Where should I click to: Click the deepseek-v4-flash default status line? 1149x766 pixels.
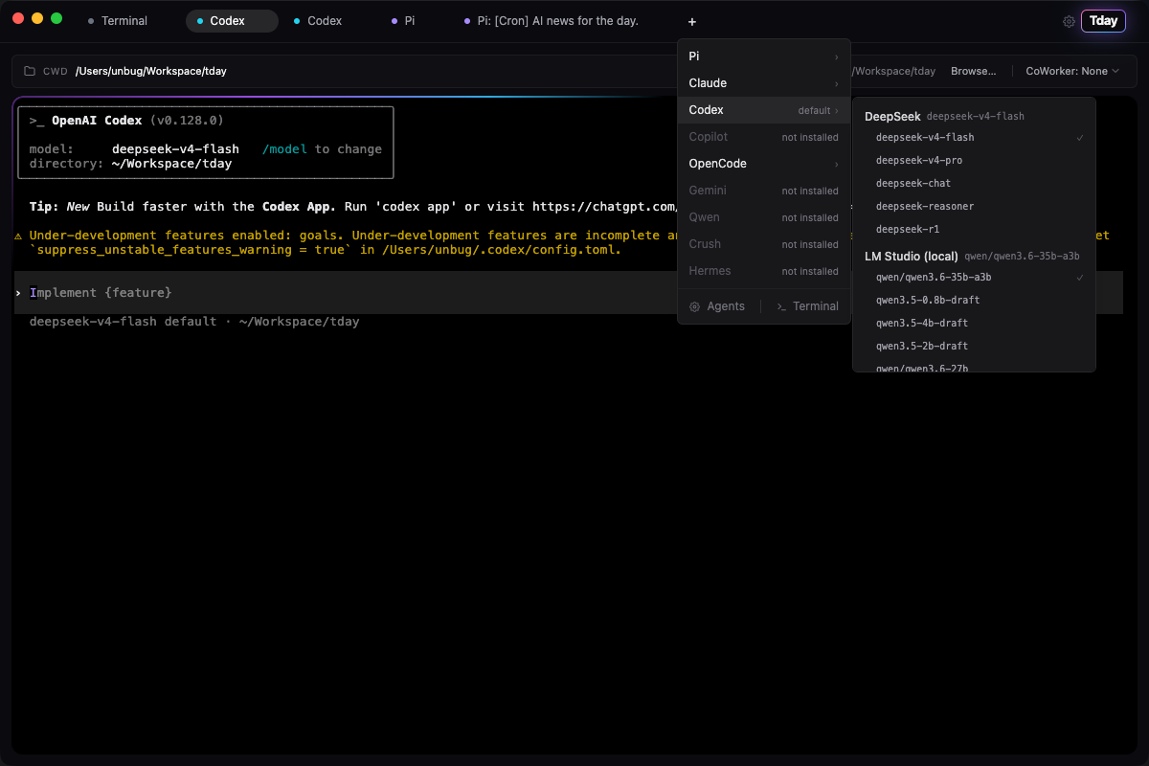[x=194, y=322]
